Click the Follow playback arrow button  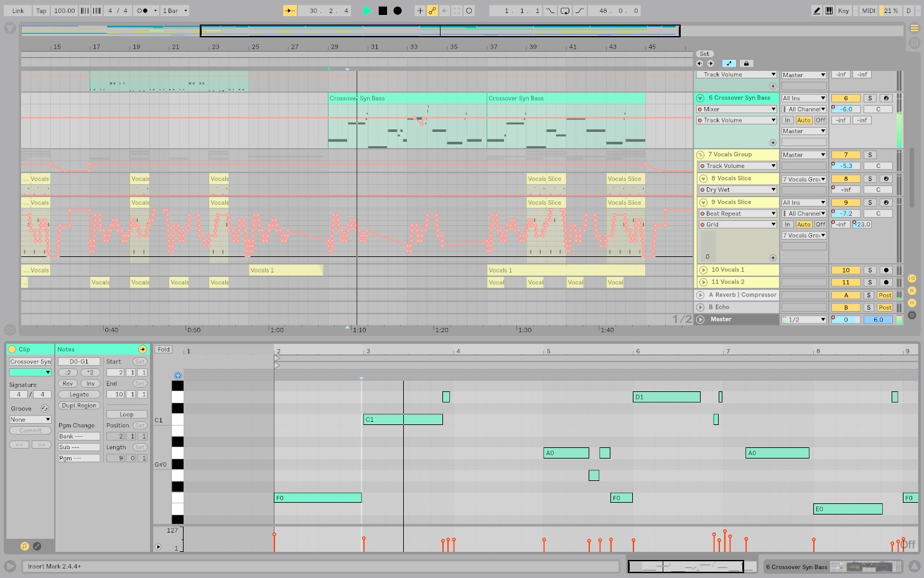290,11
